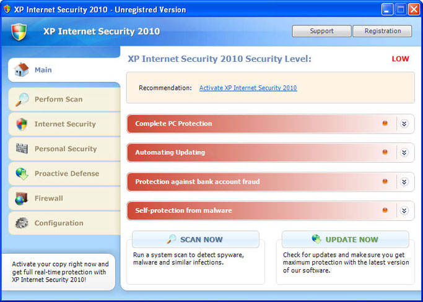Expand the Automating Updating section chevron

[404, 153]
